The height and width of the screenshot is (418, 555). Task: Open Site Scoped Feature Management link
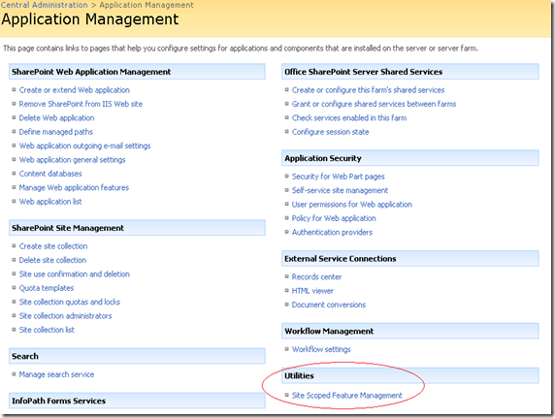(x=347, y=396)
